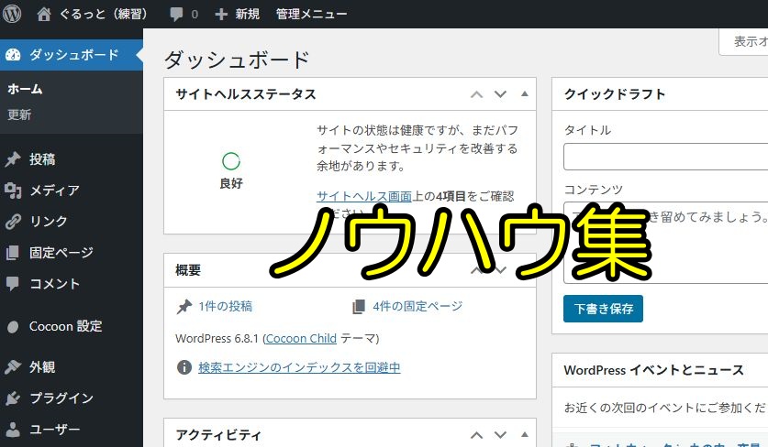Viewport: 768px width, 447px height.
Task: Open メディア via its media icon
Action: 13,191
